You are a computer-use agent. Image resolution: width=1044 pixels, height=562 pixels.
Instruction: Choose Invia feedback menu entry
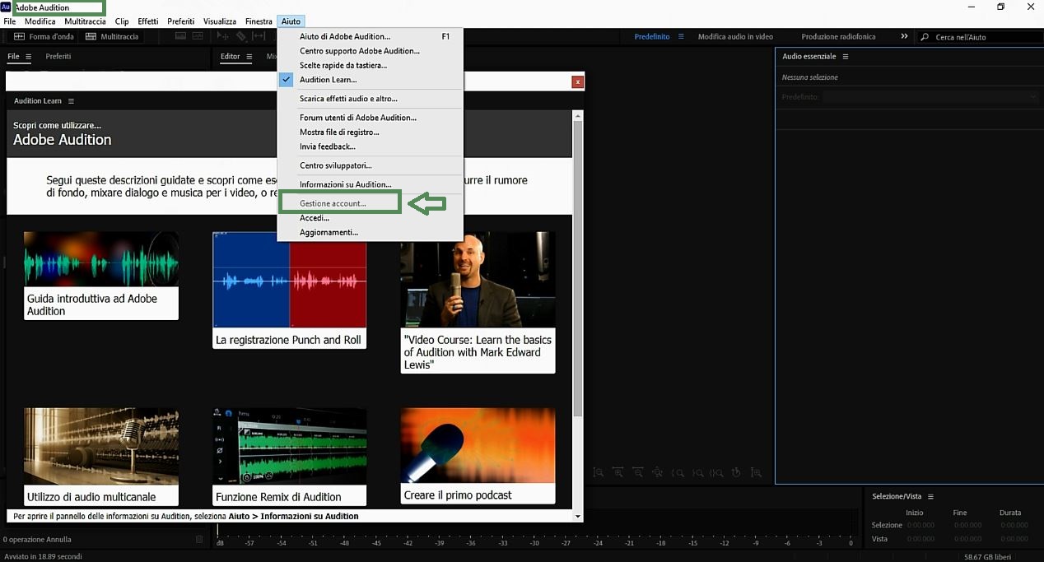coord(370,146)
